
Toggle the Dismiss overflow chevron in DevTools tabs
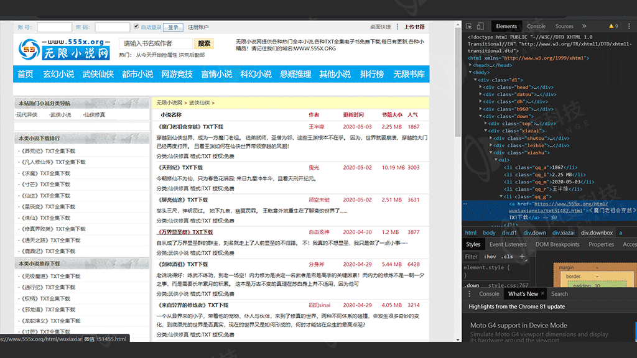pyautogui.click(x=584, y=26)
